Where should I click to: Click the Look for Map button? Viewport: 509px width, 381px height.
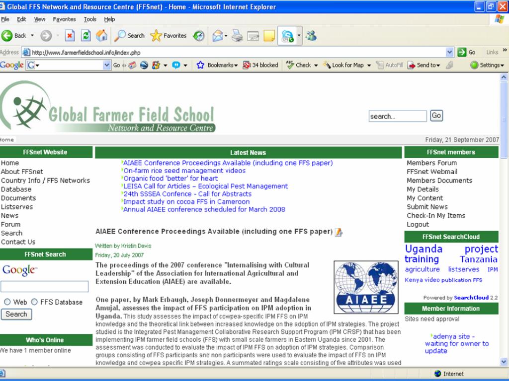pyautogui.click(x=343, y=65)
